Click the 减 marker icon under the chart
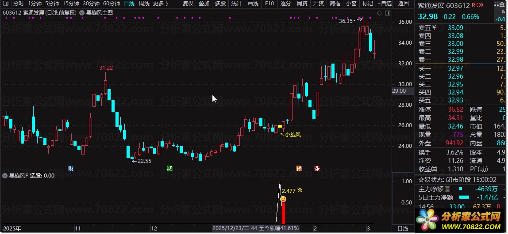Viewport: 508px width, 234px height. pyautogui.click(x=169, y=168)
